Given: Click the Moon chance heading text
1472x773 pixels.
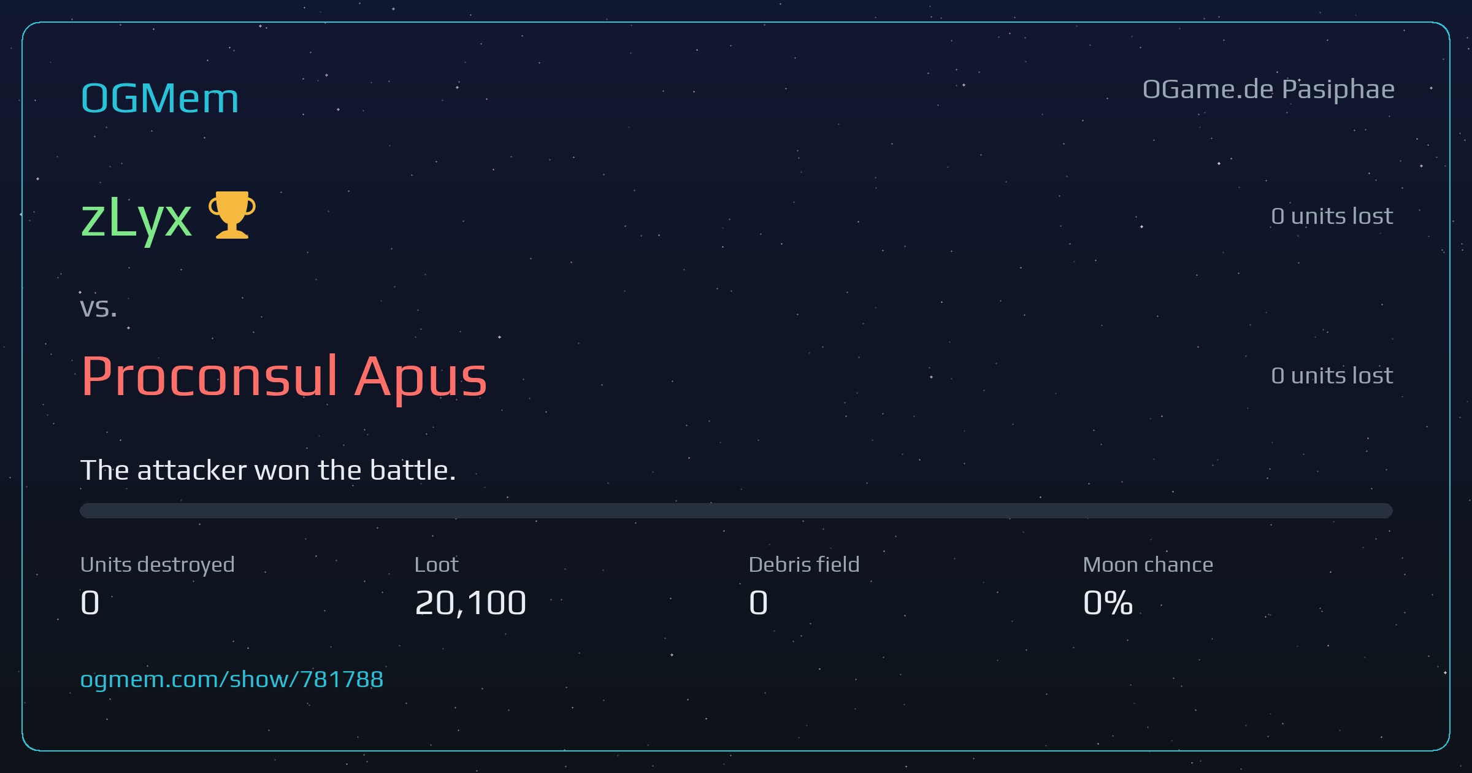Looking at the screenshot, I should (1148, 564).
